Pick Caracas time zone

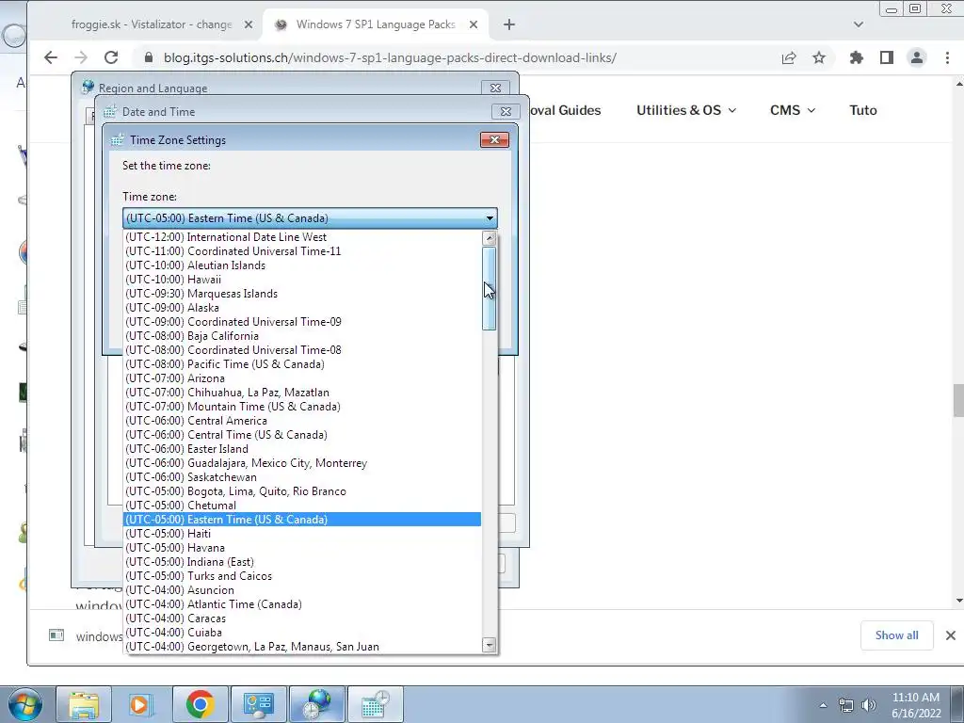pyautogui.click(x=302, y=619)
